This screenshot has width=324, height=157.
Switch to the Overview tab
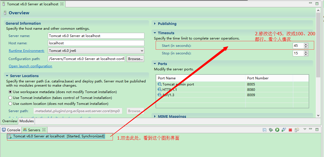(x=10, y=121)
